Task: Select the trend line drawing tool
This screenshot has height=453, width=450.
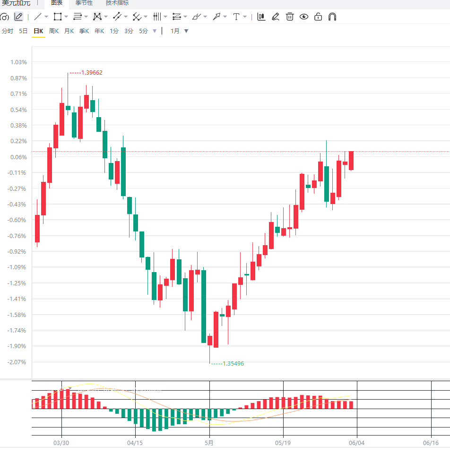Action: (x=37, y=17)
